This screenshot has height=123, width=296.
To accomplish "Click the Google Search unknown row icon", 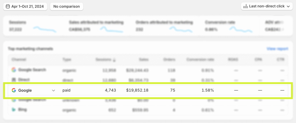I will (x=14, y=100).
